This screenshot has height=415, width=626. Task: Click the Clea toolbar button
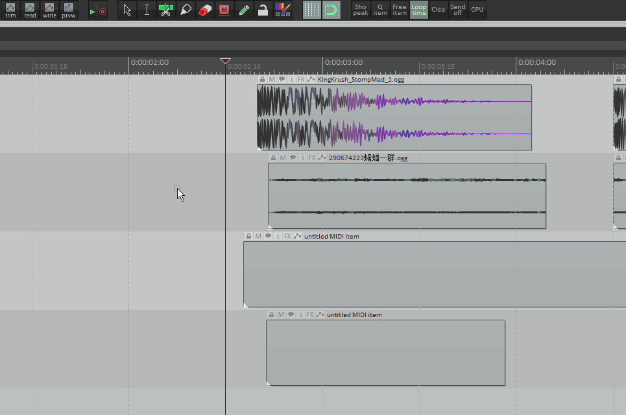point(438,10)
